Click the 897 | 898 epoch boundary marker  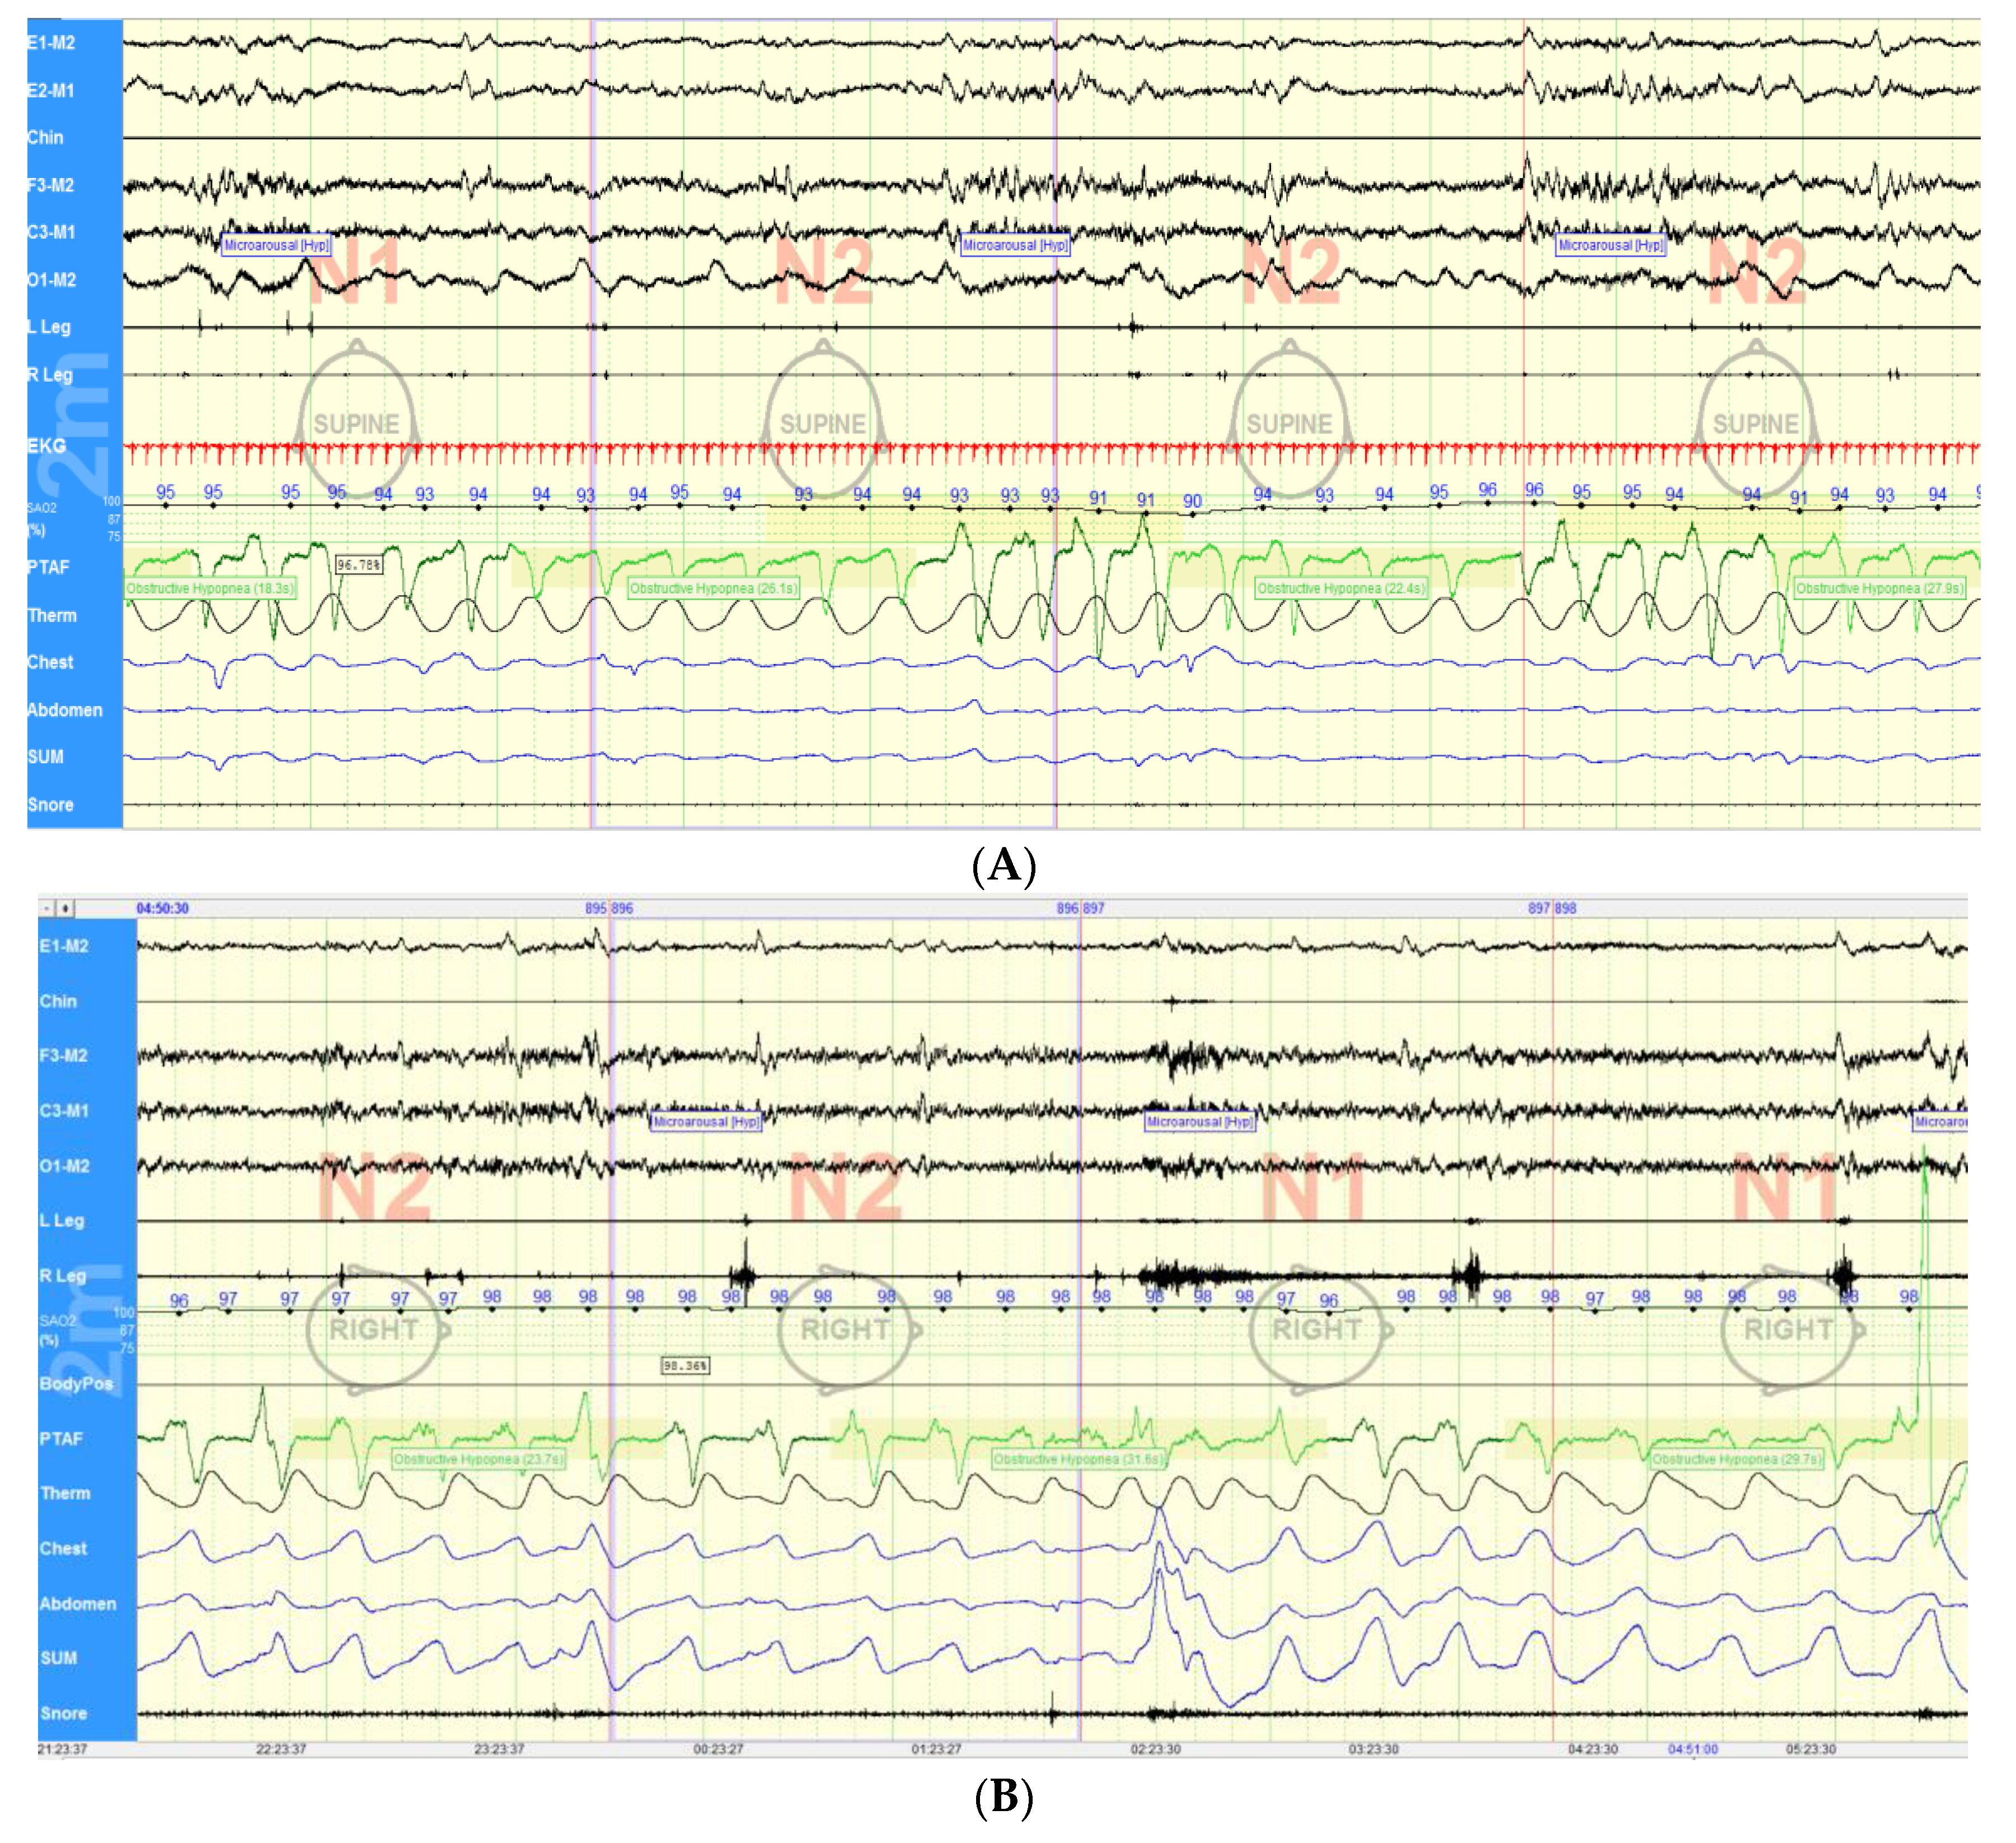click(1552, 909)
